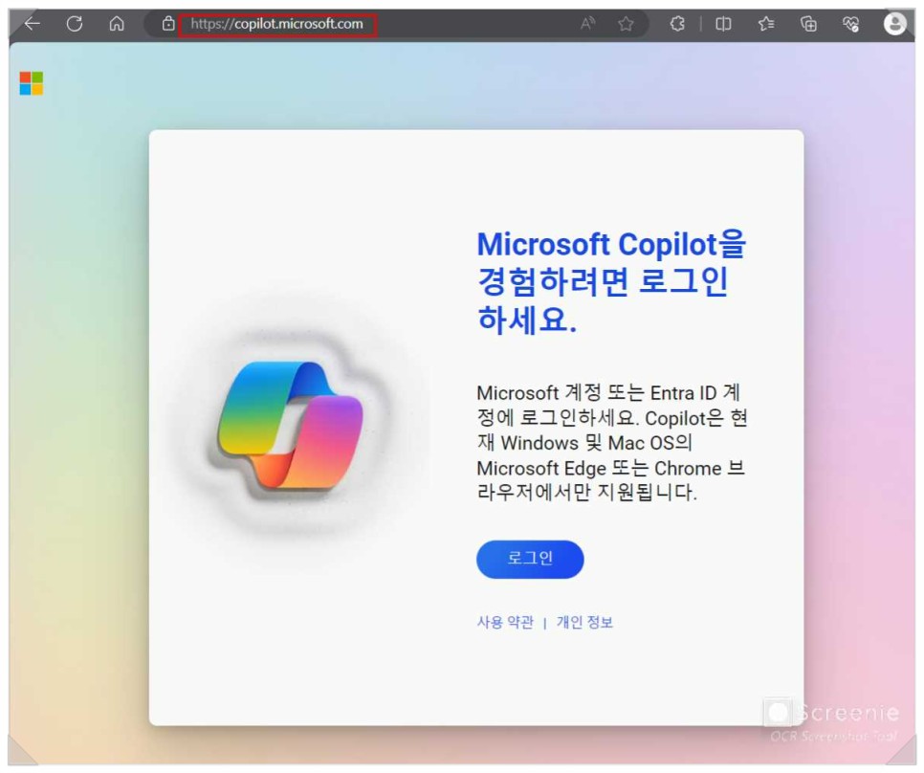Toggle the split screen icon
Screen dimensions: 924x773
tap(723, 24)
